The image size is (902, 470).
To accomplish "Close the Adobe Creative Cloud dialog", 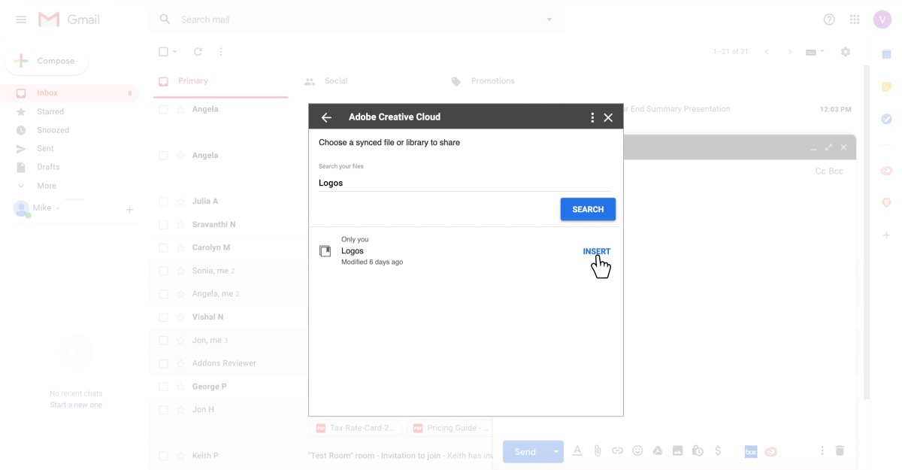I will point(609,117).
